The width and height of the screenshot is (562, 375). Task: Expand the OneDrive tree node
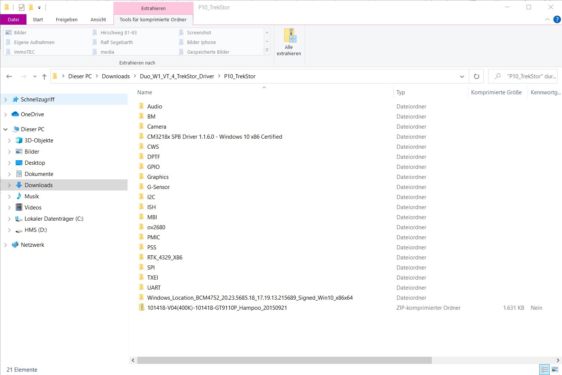[6, 114]
